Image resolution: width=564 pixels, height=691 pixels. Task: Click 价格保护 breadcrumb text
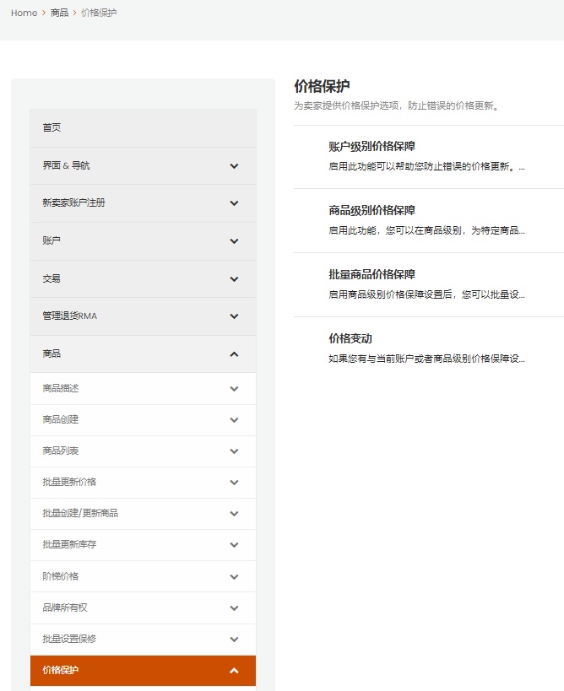pyautogui.click(x=99, y=13)
